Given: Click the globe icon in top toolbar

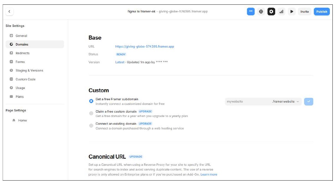Looking at the screenshot, I should 261,12.
